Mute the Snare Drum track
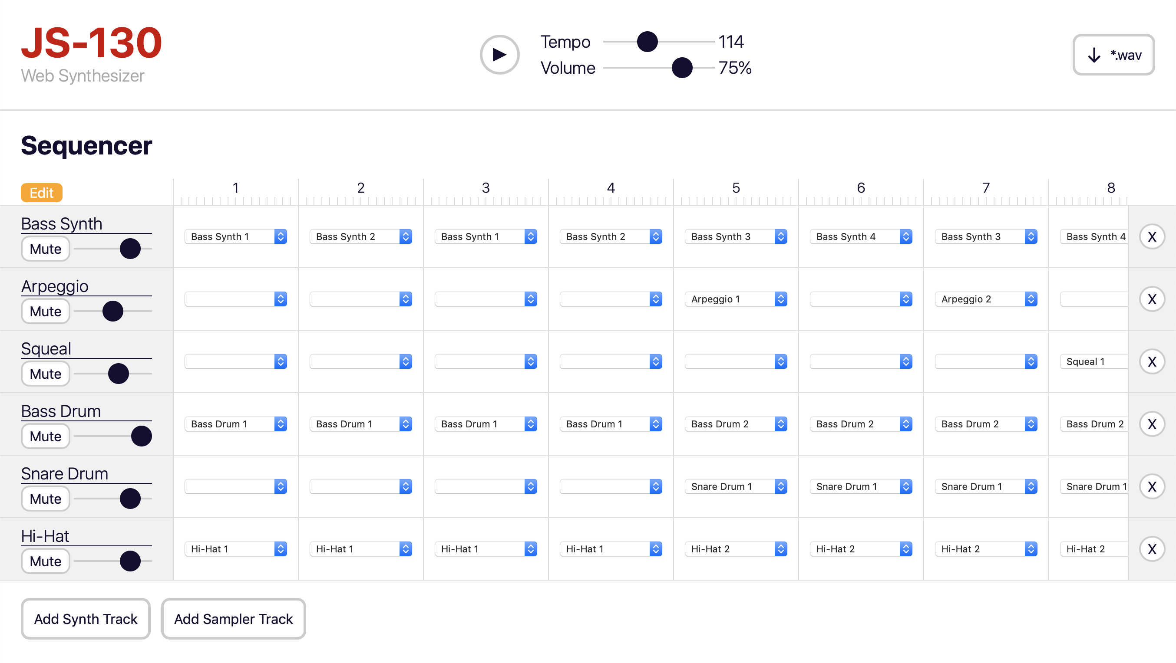The height and width of the screenshot is (663, 1176). [45, 499]
